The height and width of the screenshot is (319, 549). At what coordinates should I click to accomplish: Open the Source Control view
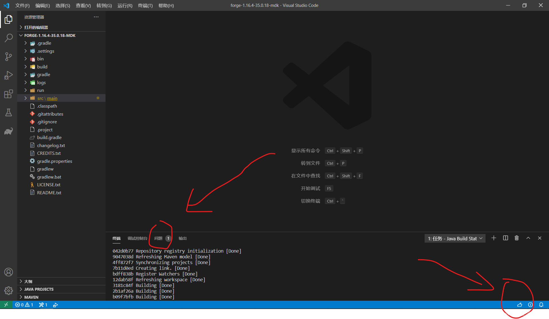point(9,57)
